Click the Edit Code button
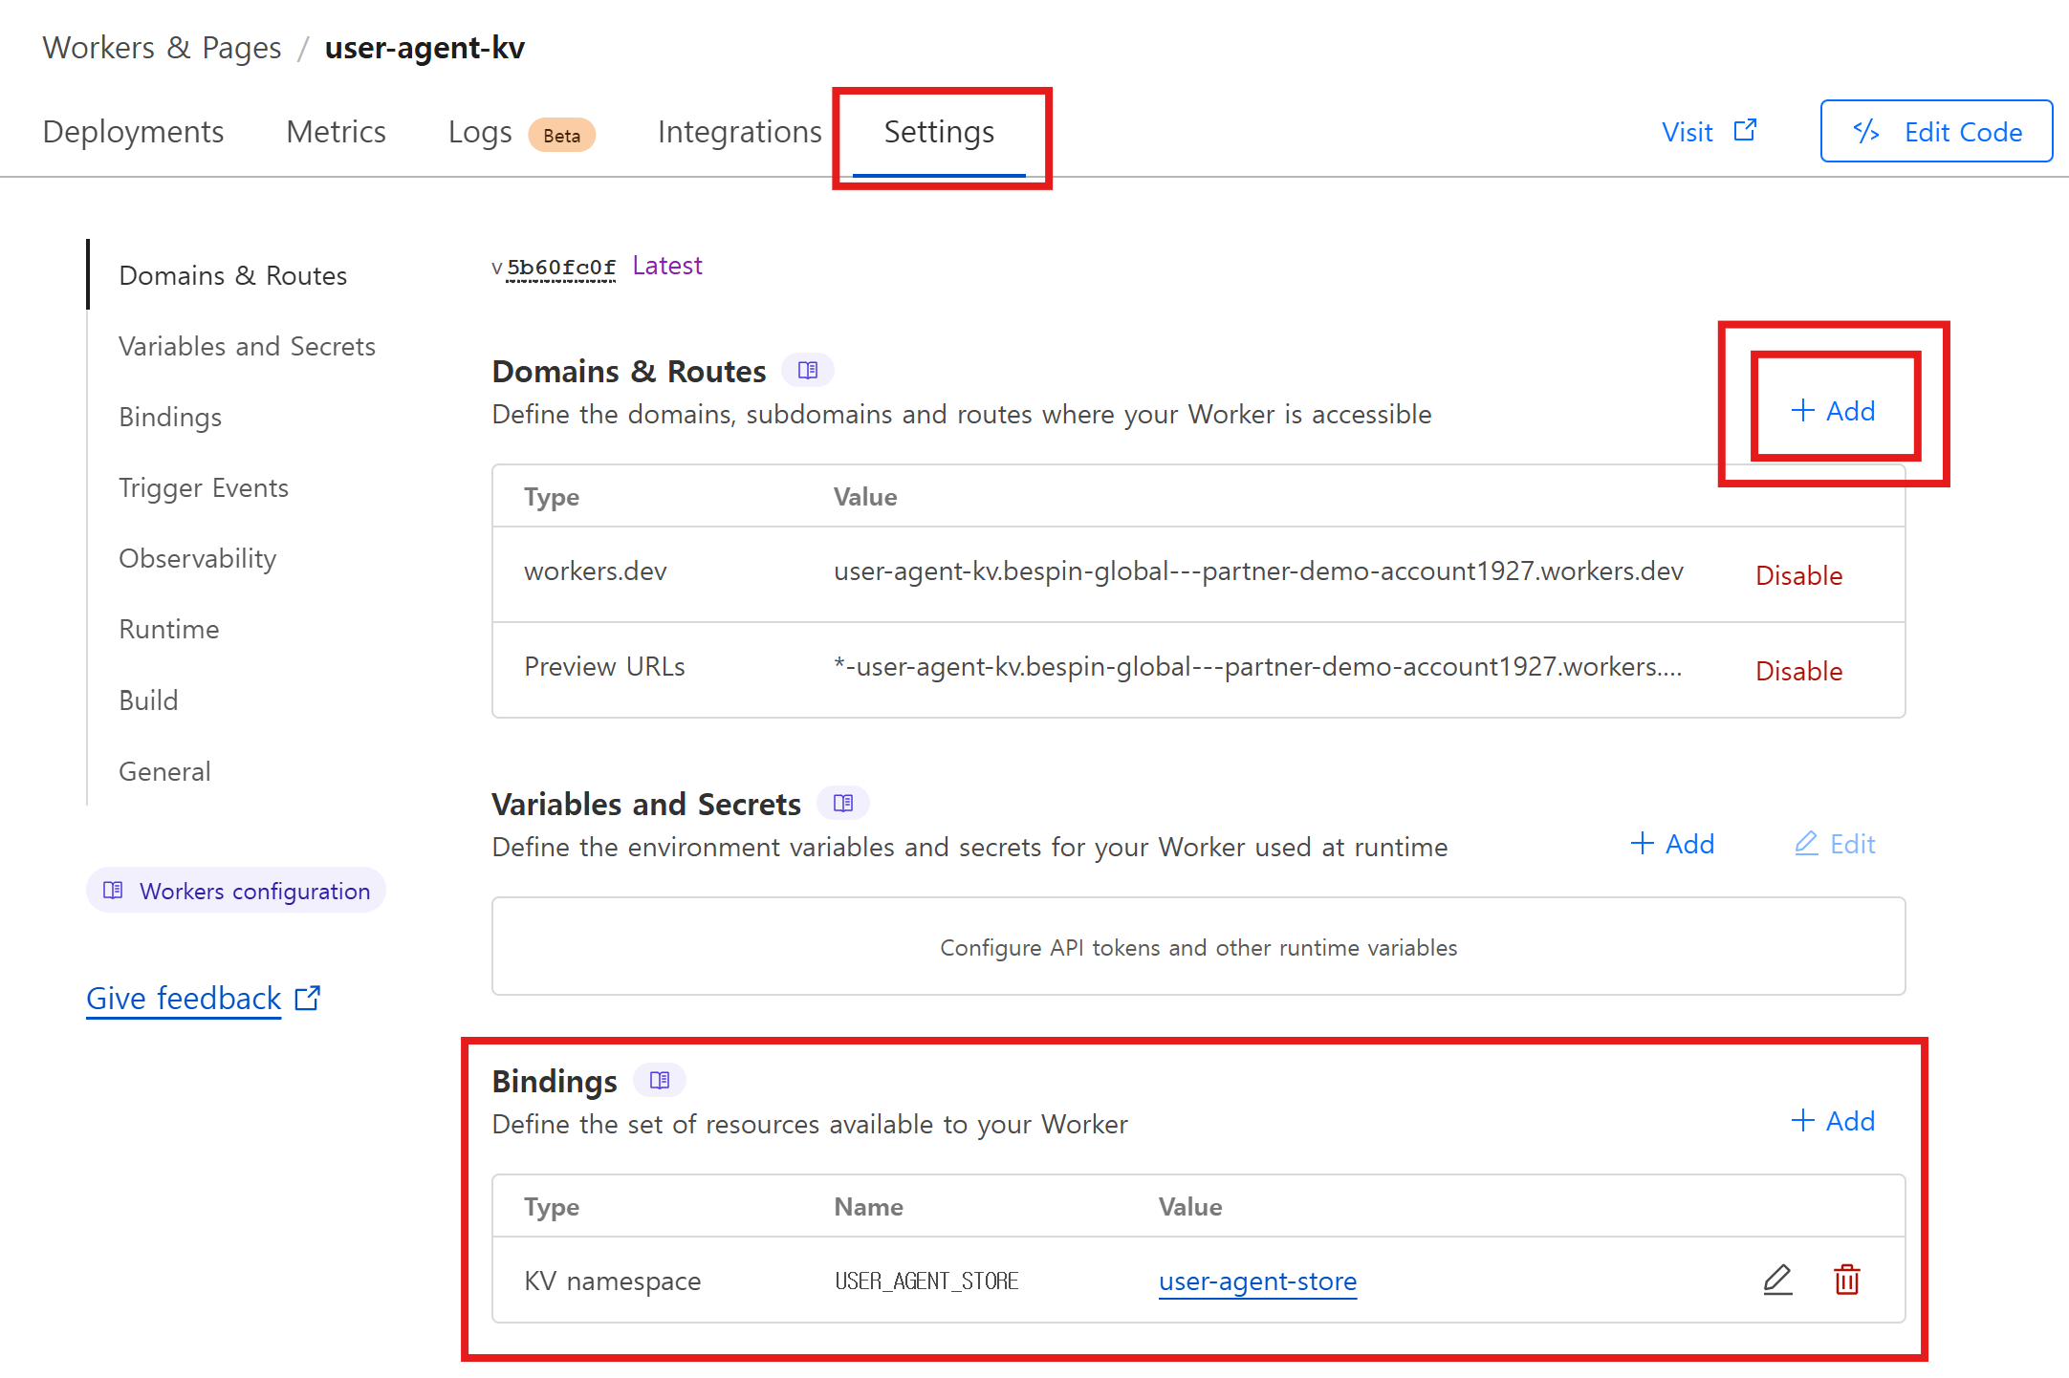 click(x=1936, y=131)
